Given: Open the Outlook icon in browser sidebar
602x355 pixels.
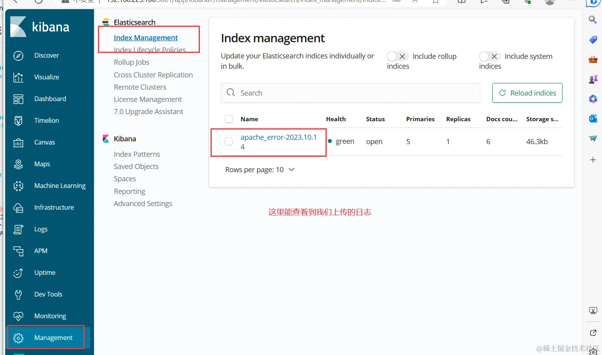Looking at the screenshot, I should pyautogui.click(x=593, y=118).
